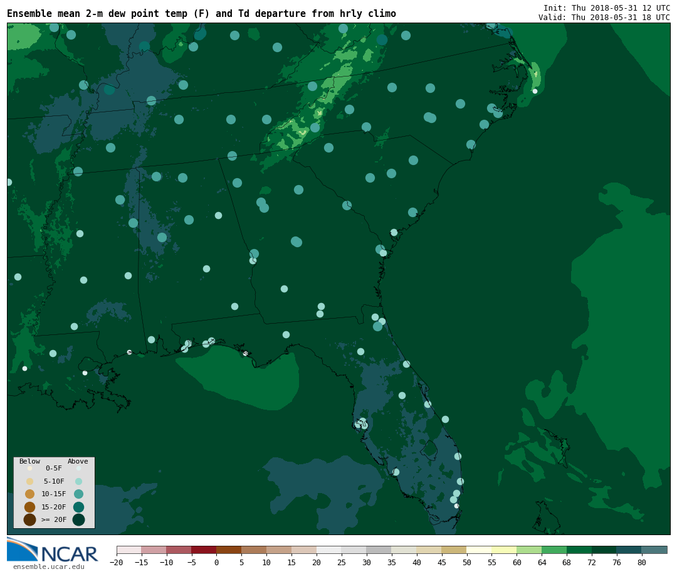
Task: Select the Init time text
Action: (607, 8)
